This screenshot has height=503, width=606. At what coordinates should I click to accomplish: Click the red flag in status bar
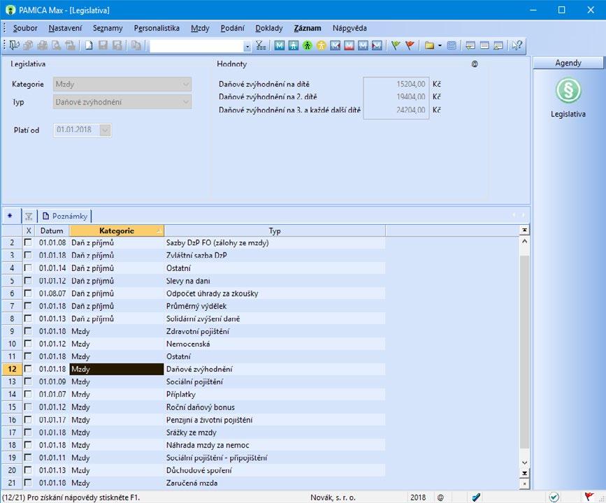point(589,497)
